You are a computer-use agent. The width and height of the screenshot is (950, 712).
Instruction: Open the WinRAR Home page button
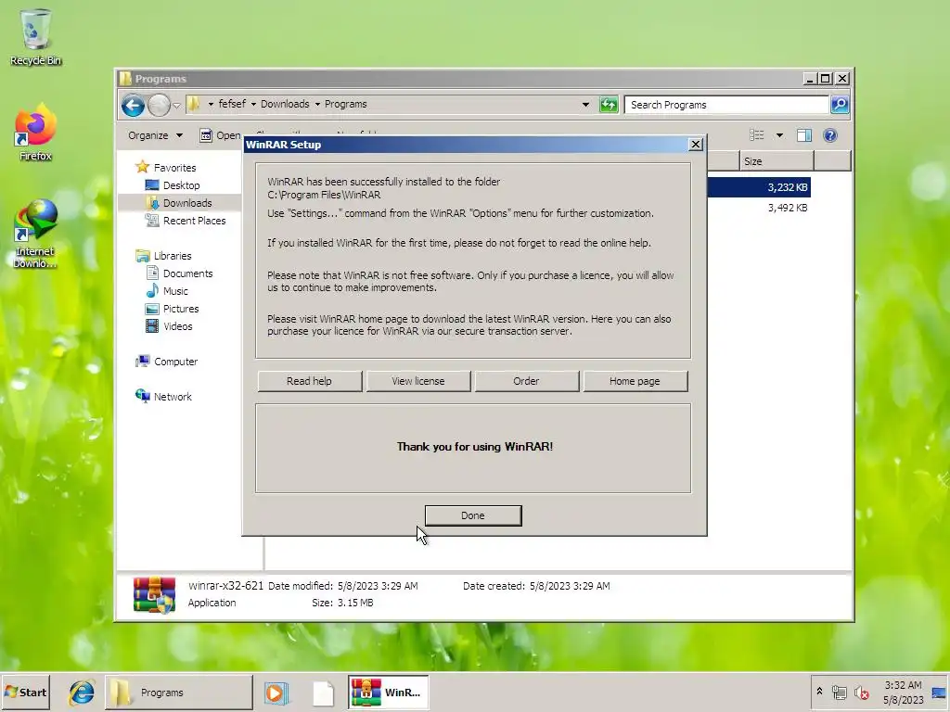click(x=635, y=381)
